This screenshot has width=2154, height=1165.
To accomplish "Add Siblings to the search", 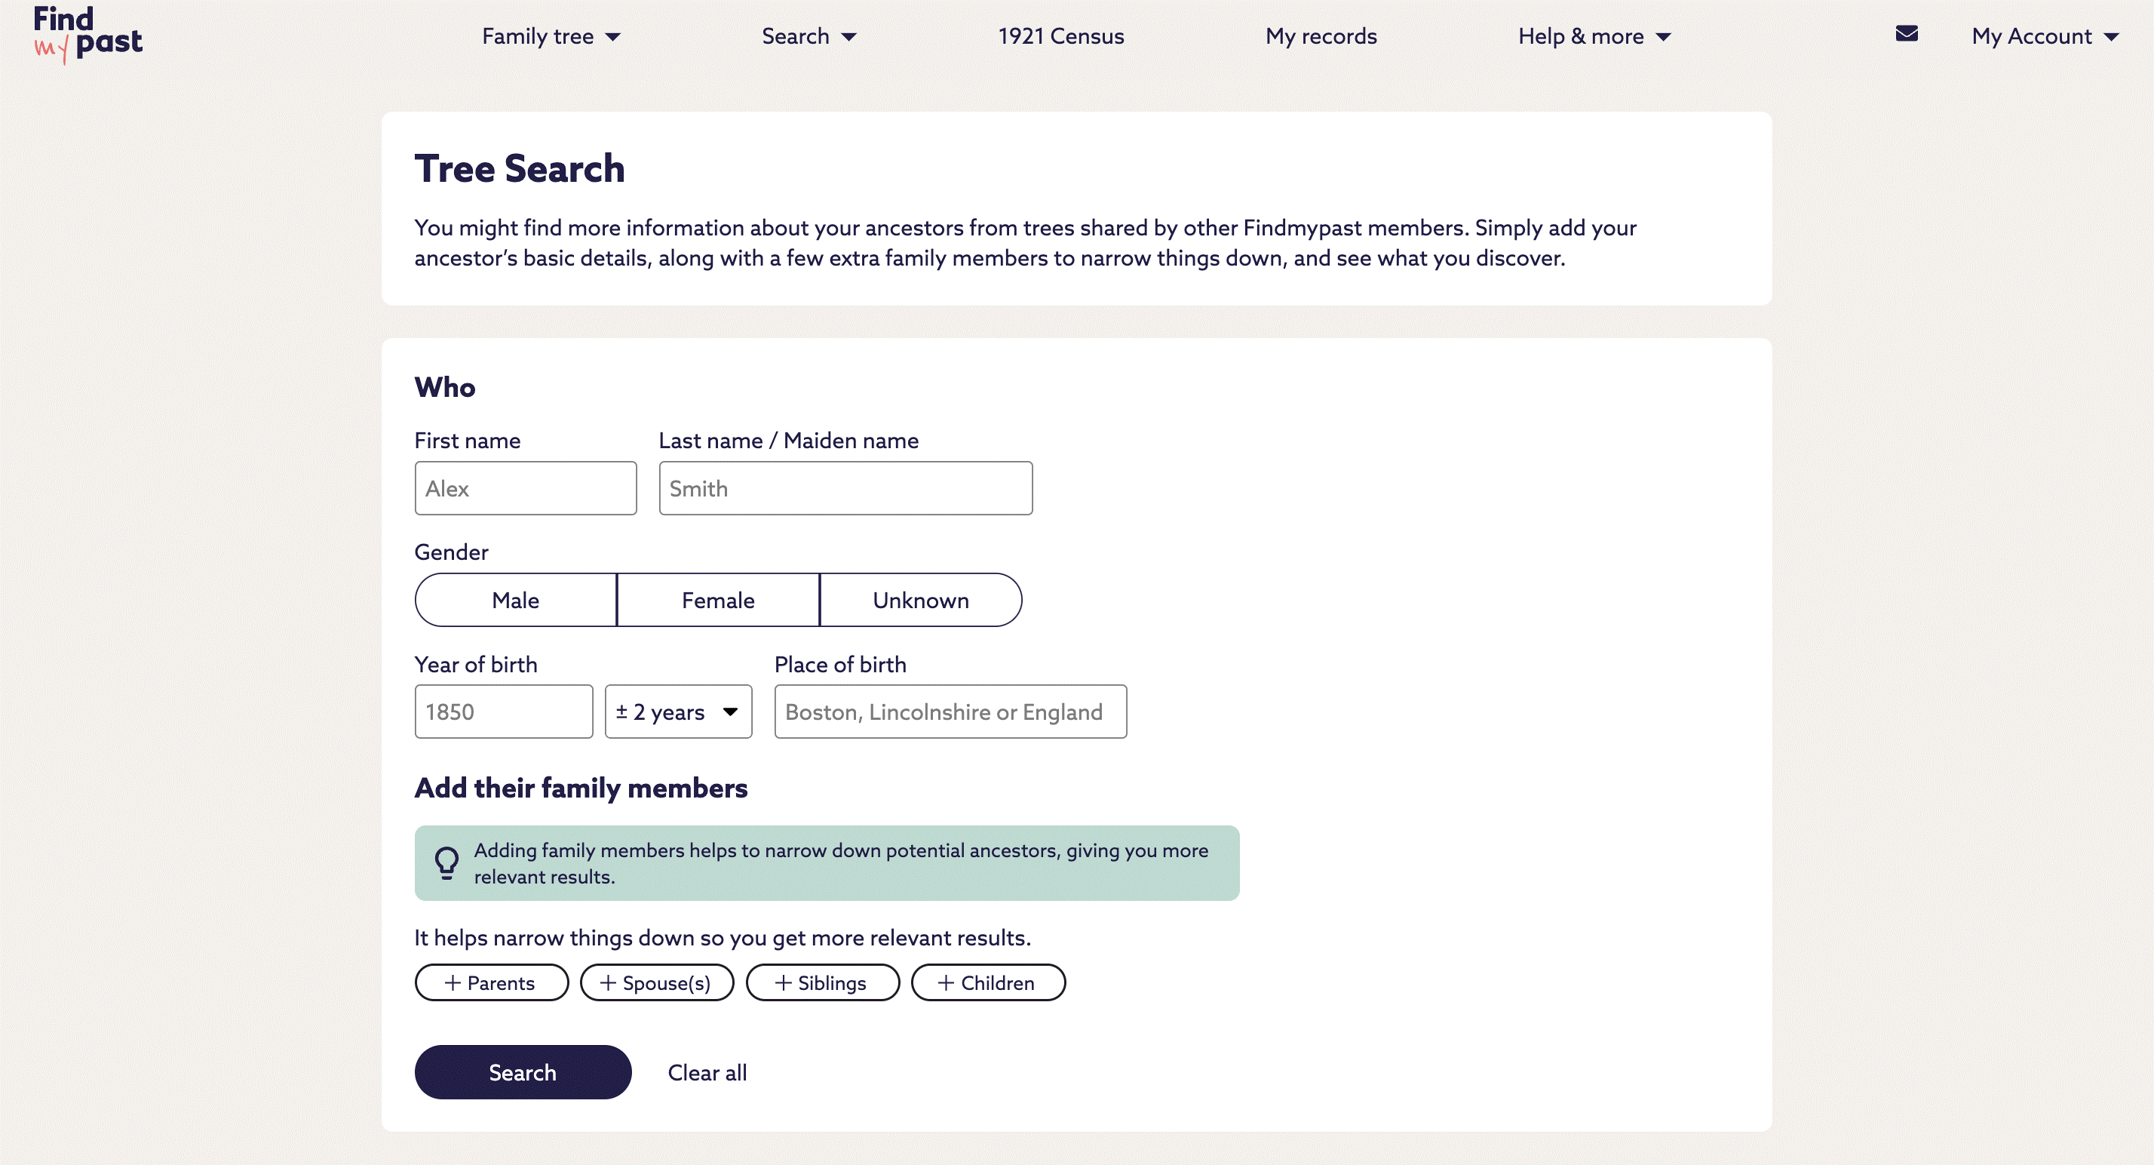I will [x=822, y=982].
